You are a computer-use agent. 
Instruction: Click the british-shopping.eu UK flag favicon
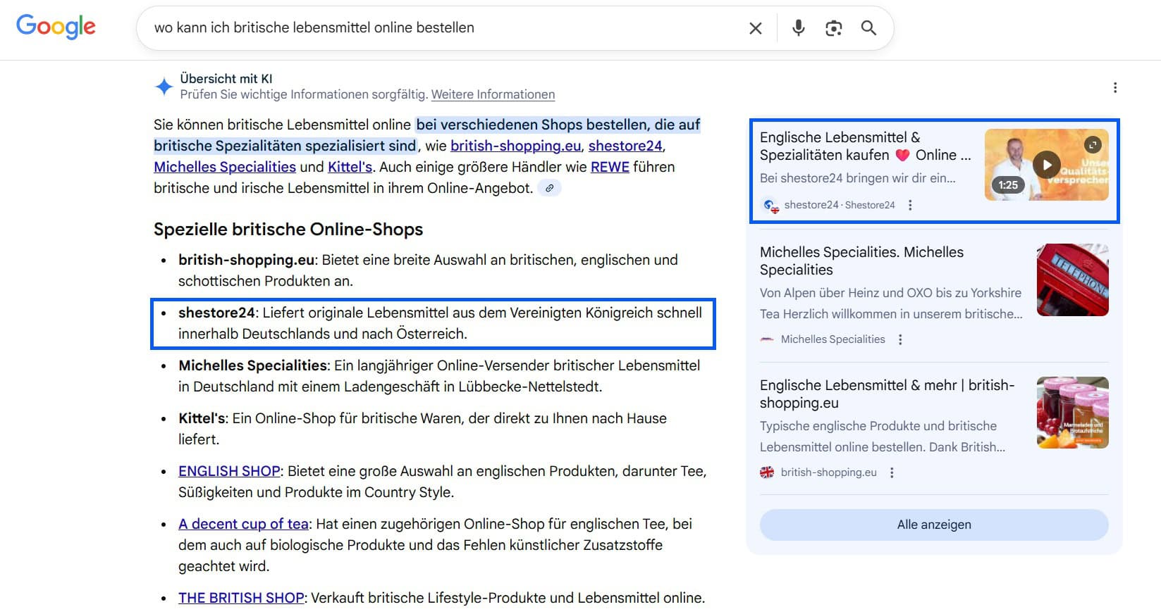coord(767,472)
